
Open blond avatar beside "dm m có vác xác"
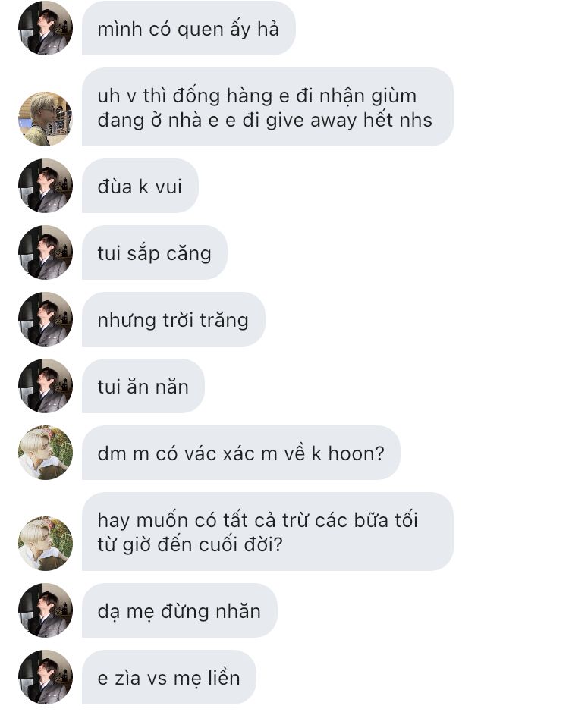46,453
